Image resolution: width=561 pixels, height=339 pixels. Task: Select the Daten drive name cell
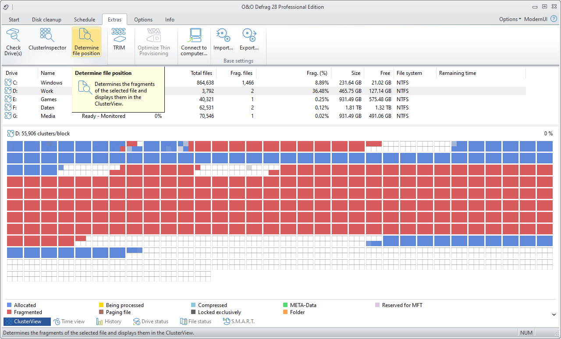(48, 107)
